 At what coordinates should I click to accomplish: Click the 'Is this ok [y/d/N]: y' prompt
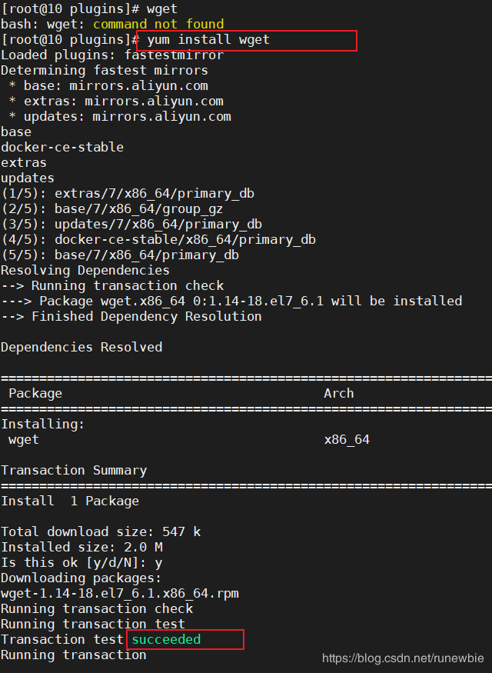point(81,563)
